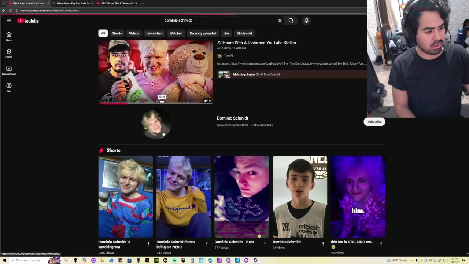Click the YouTube logo
Image resolution: width=469 pixels, height=264 pixels.
click(28, 21)
